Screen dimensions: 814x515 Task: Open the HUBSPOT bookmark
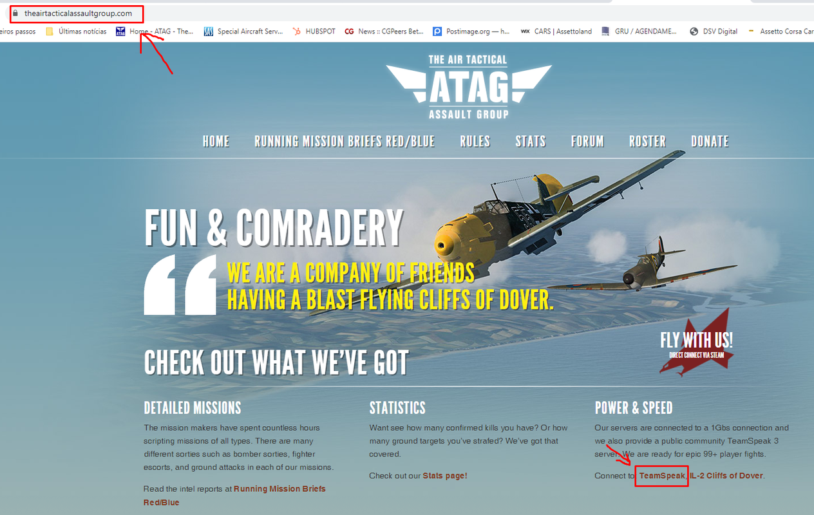(x=314, y=31)
